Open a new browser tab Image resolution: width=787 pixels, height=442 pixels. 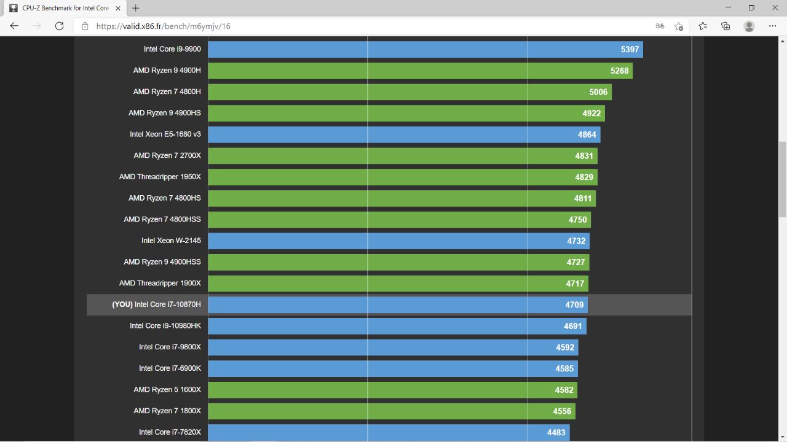[x=136, y=8]
